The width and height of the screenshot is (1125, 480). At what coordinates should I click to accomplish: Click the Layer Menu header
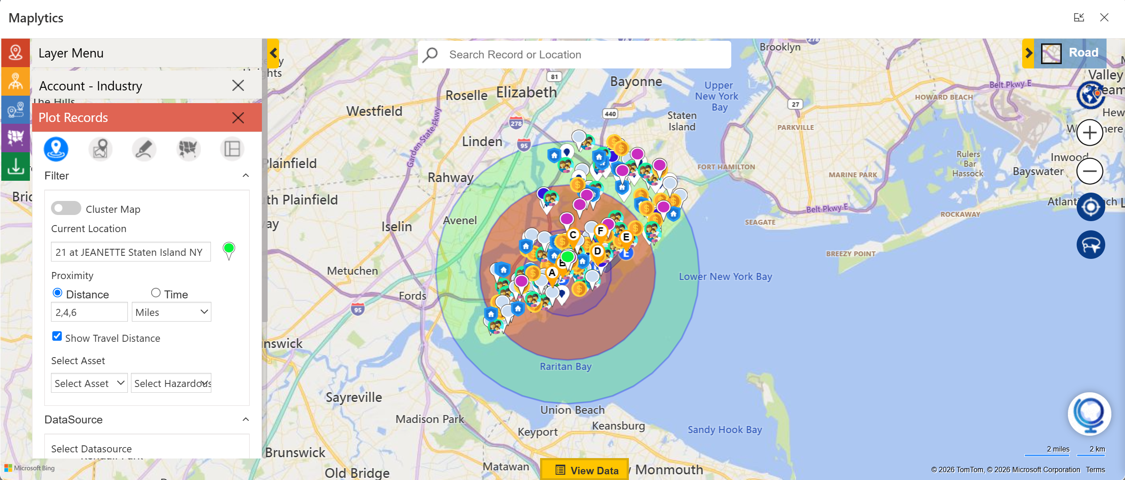click(147, 53)
